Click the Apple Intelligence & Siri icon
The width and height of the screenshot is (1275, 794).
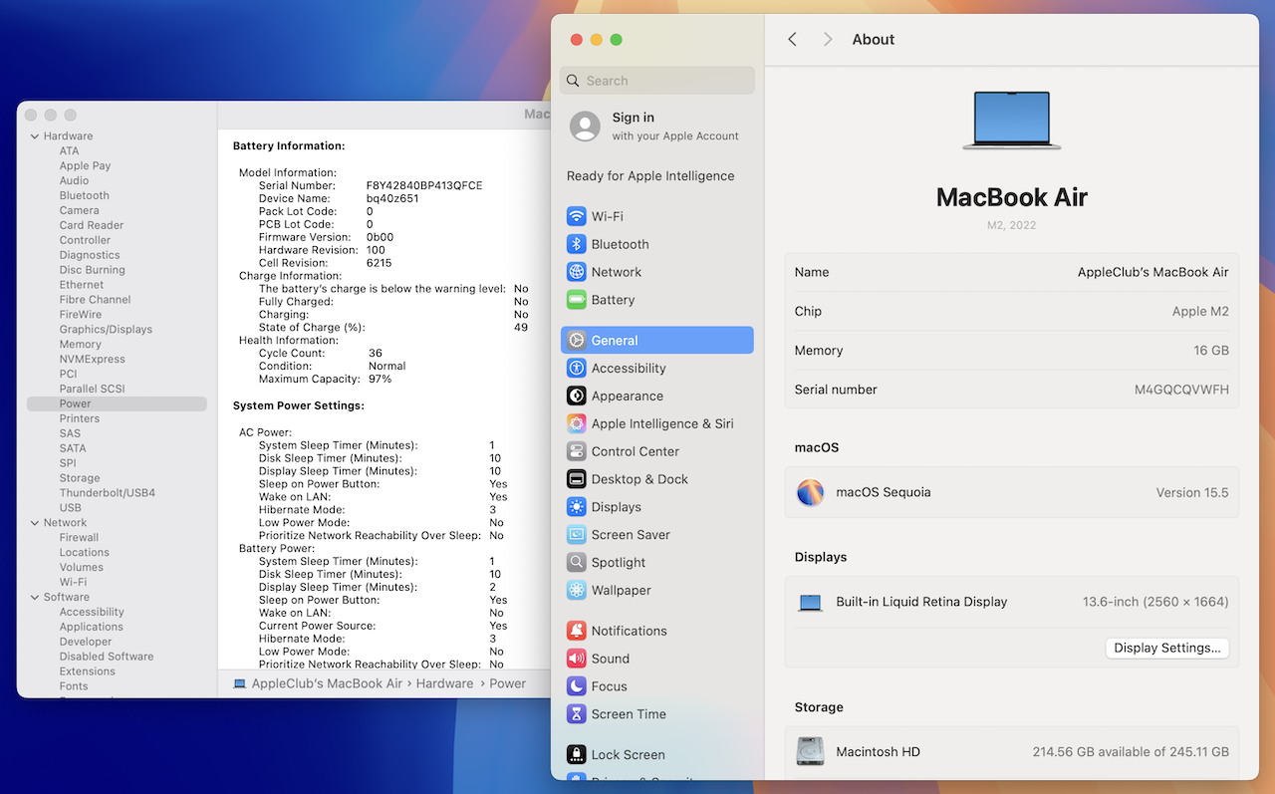tap(576, 423)
